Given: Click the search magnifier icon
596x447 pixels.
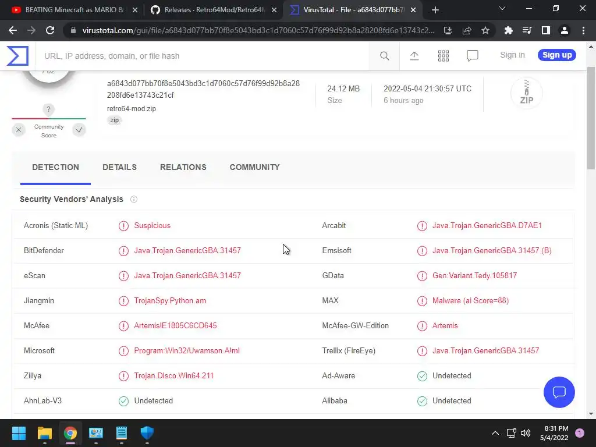Looking at the screenshot, I should [384, 56].
